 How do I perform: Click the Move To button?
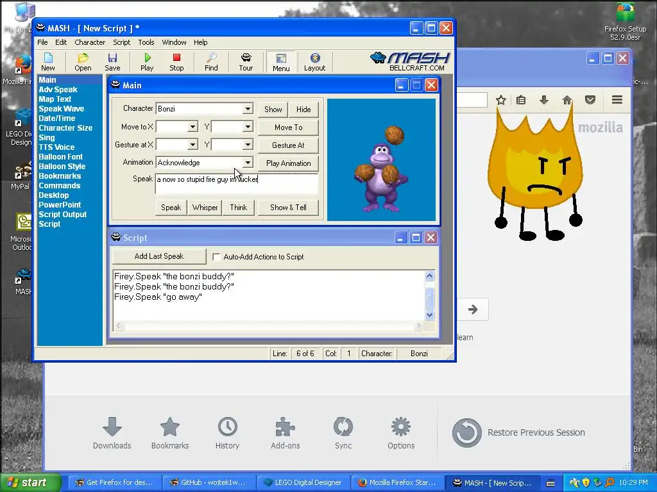click(x=288, y=127)
